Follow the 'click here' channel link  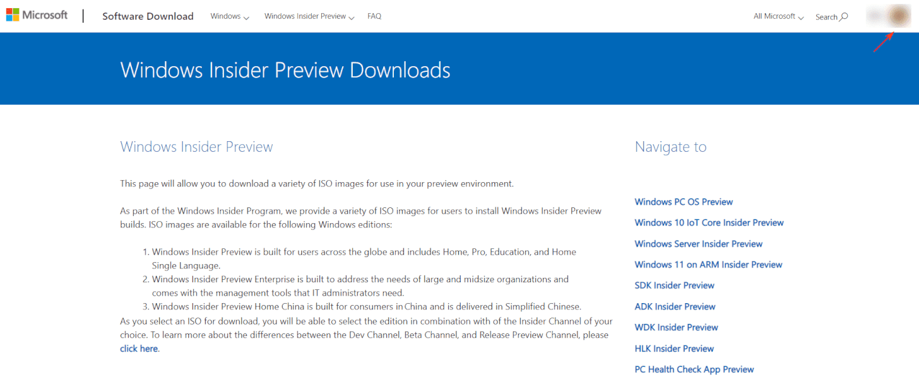pyautogui.click(x=139, y=348)
